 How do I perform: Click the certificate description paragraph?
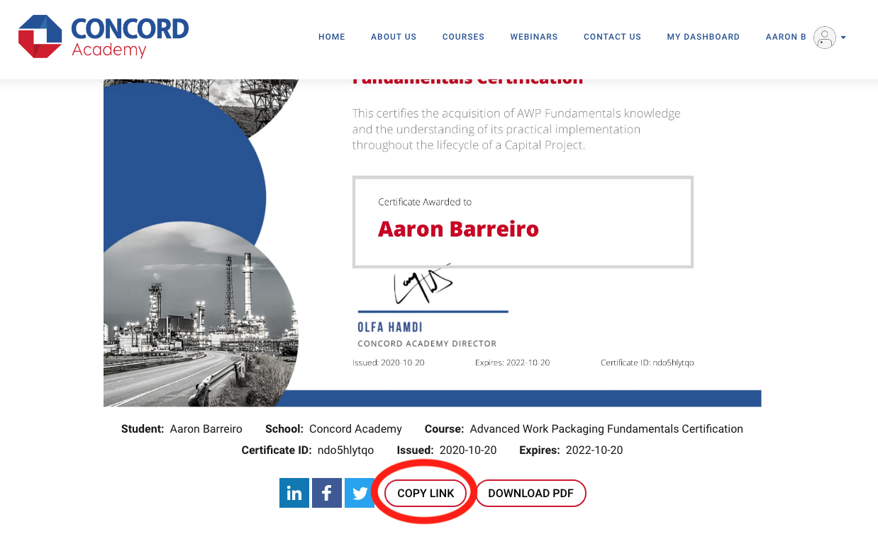(516, 130)
